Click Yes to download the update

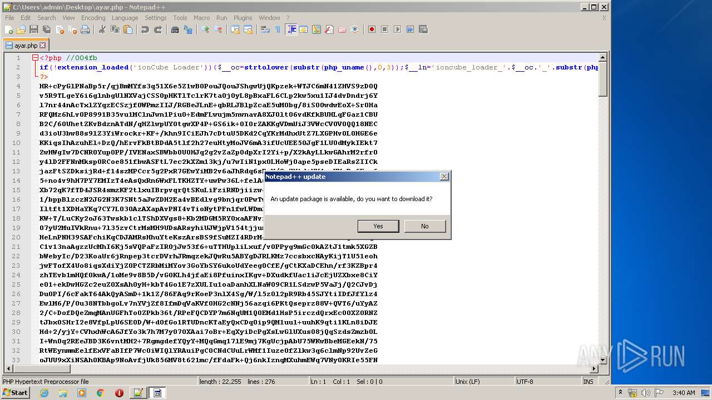(378, 226)
